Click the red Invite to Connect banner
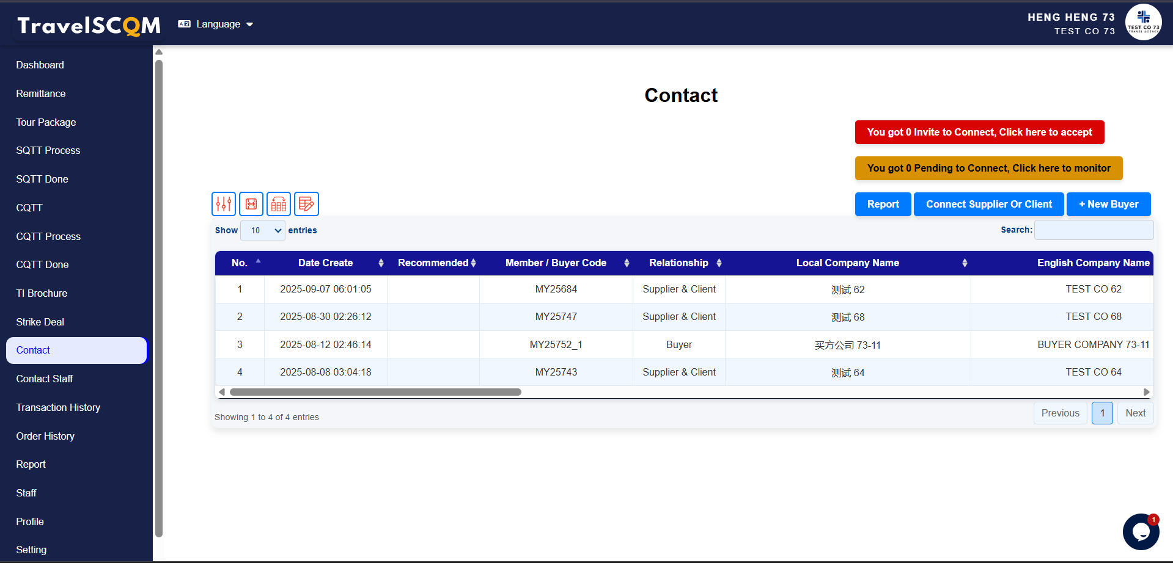The height and width of the screenshot is (563, 1173). [x=979, y=133]
